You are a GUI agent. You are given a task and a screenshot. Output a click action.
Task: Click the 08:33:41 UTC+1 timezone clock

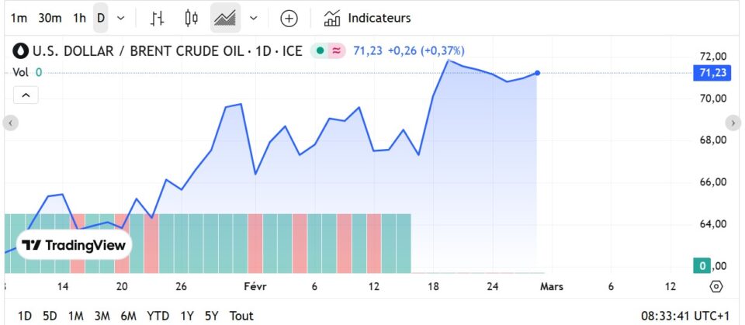tap(685, 316)
